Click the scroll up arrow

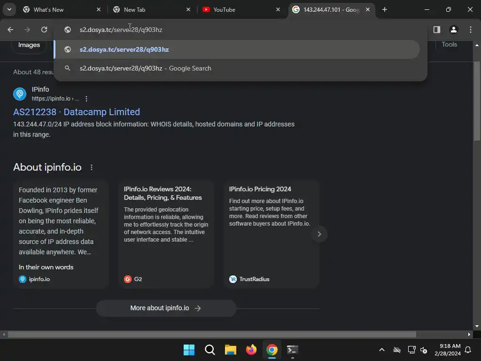click(477, 45)
